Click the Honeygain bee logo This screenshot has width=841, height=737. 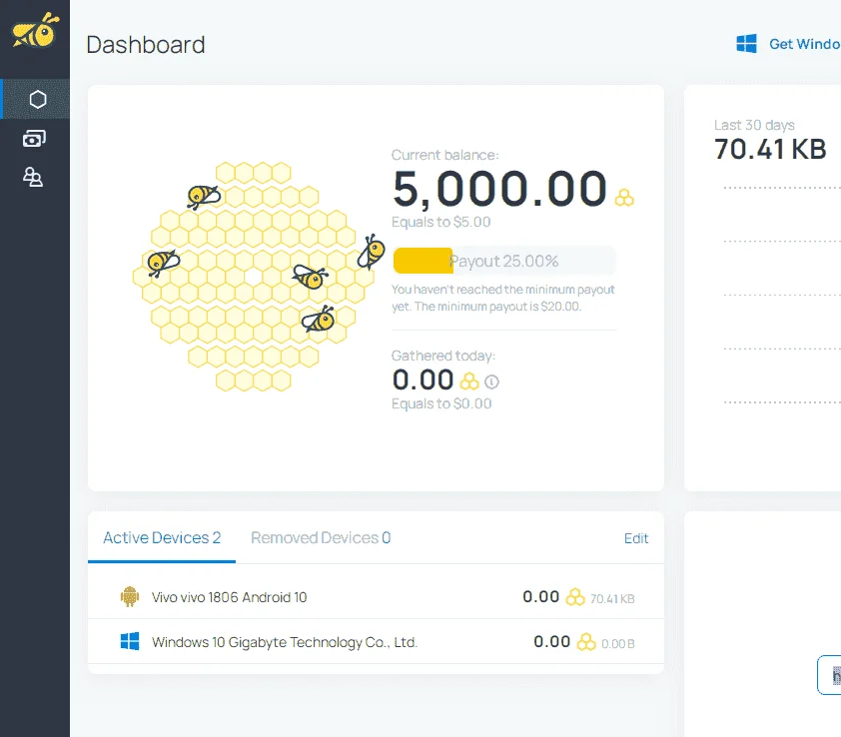pyautogui.click(x=35, y=30)
